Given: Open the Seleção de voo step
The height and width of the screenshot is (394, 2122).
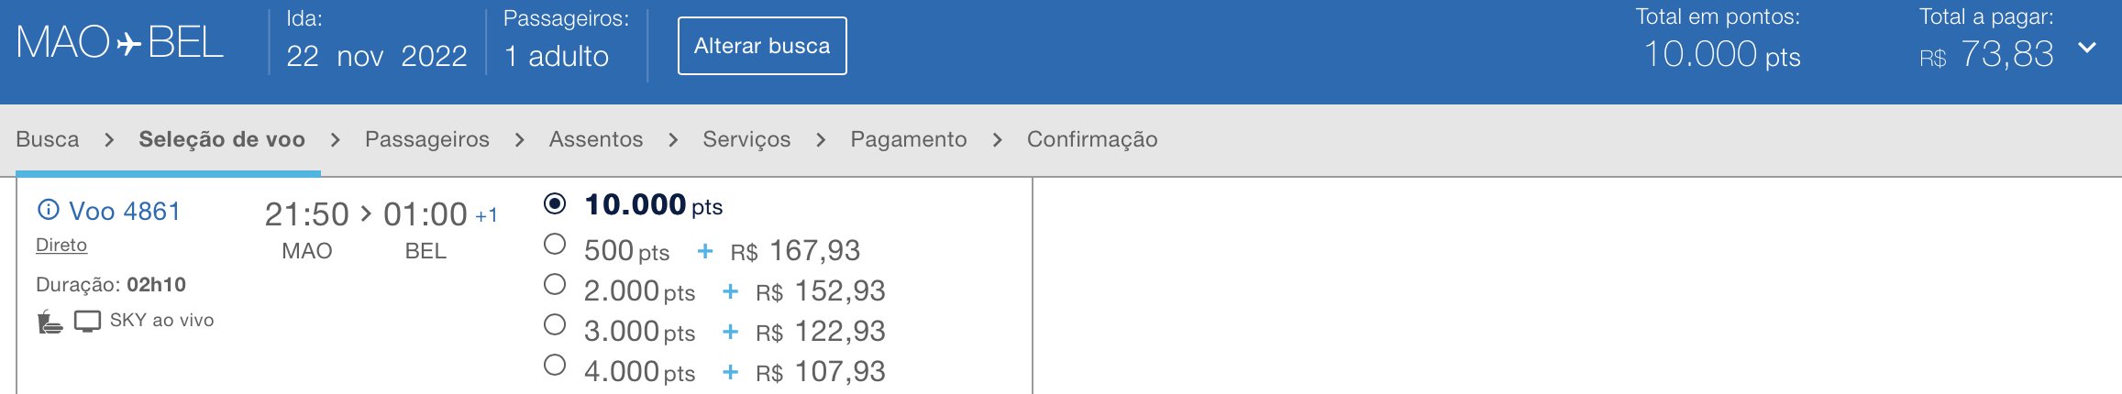Looking at the screenshot, I should 222,139.
